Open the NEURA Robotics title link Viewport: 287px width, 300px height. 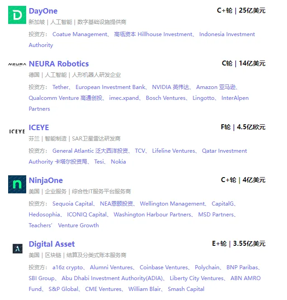click(59, 64)
